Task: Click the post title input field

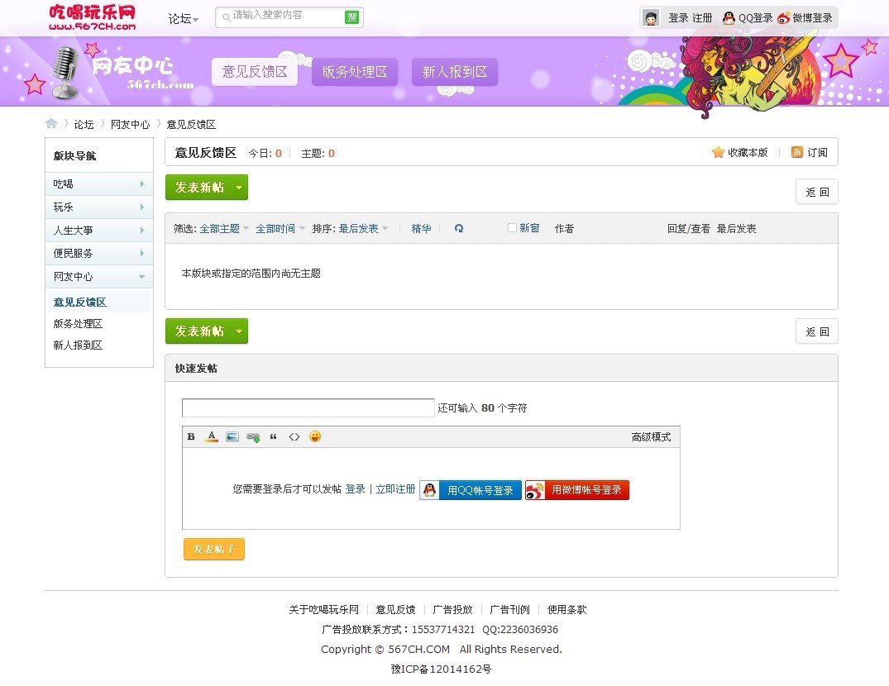Action: [x=308, y=407]
